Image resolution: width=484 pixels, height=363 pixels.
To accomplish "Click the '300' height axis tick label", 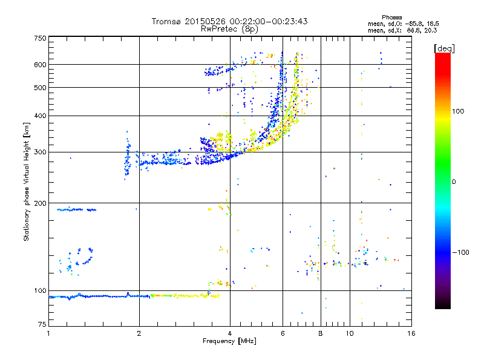I will (40, 152).
